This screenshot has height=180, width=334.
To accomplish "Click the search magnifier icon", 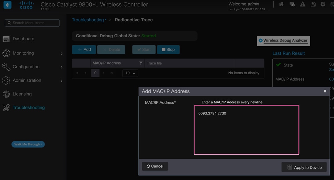I will (9, 23).
